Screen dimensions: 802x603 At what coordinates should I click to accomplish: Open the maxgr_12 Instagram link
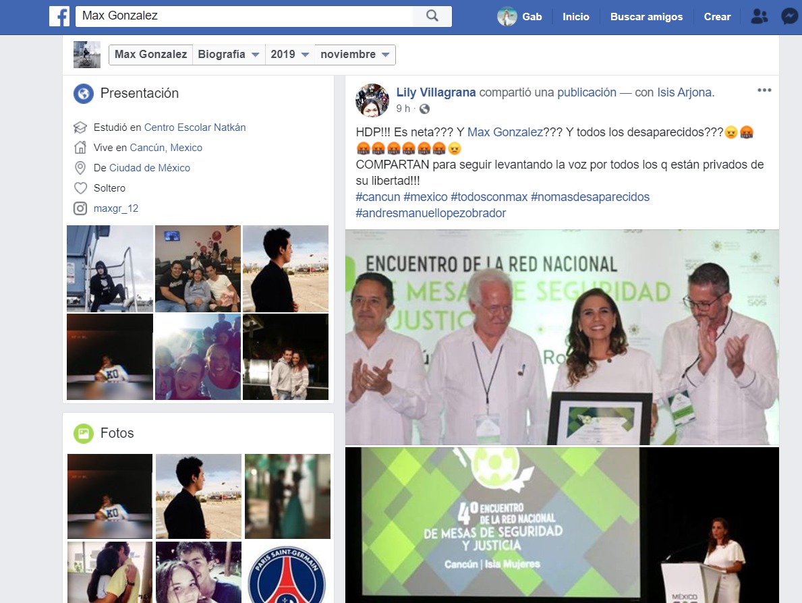click(116, 208)
